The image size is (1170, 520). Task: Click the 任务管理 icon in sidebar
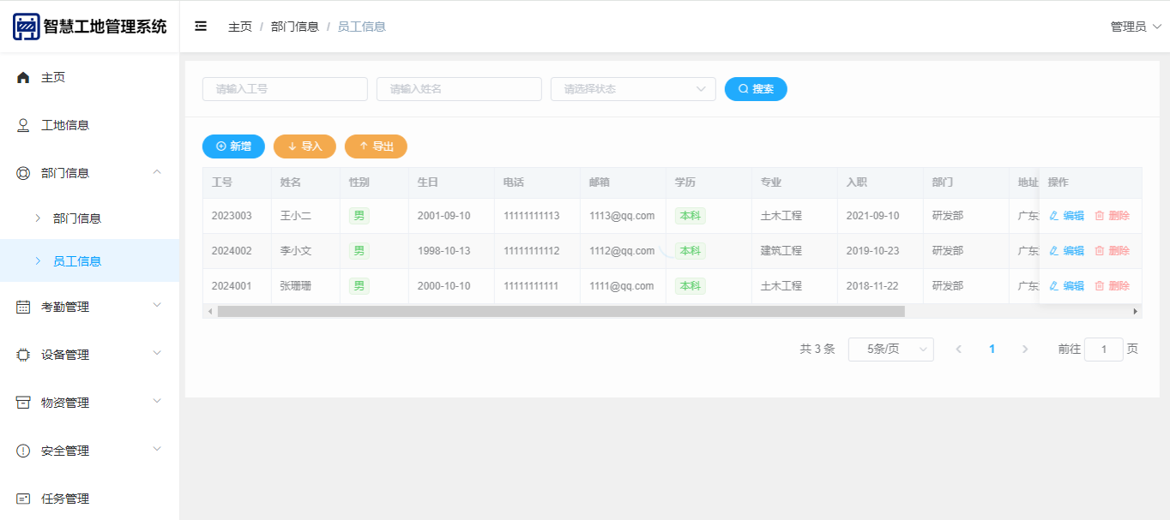23,499
